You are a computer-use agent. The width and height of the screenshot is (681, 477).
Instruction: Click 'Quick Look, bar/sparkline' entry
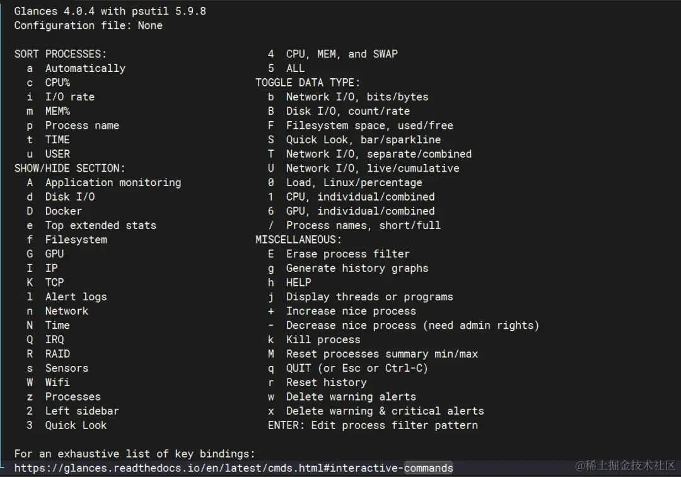point(354,139)
